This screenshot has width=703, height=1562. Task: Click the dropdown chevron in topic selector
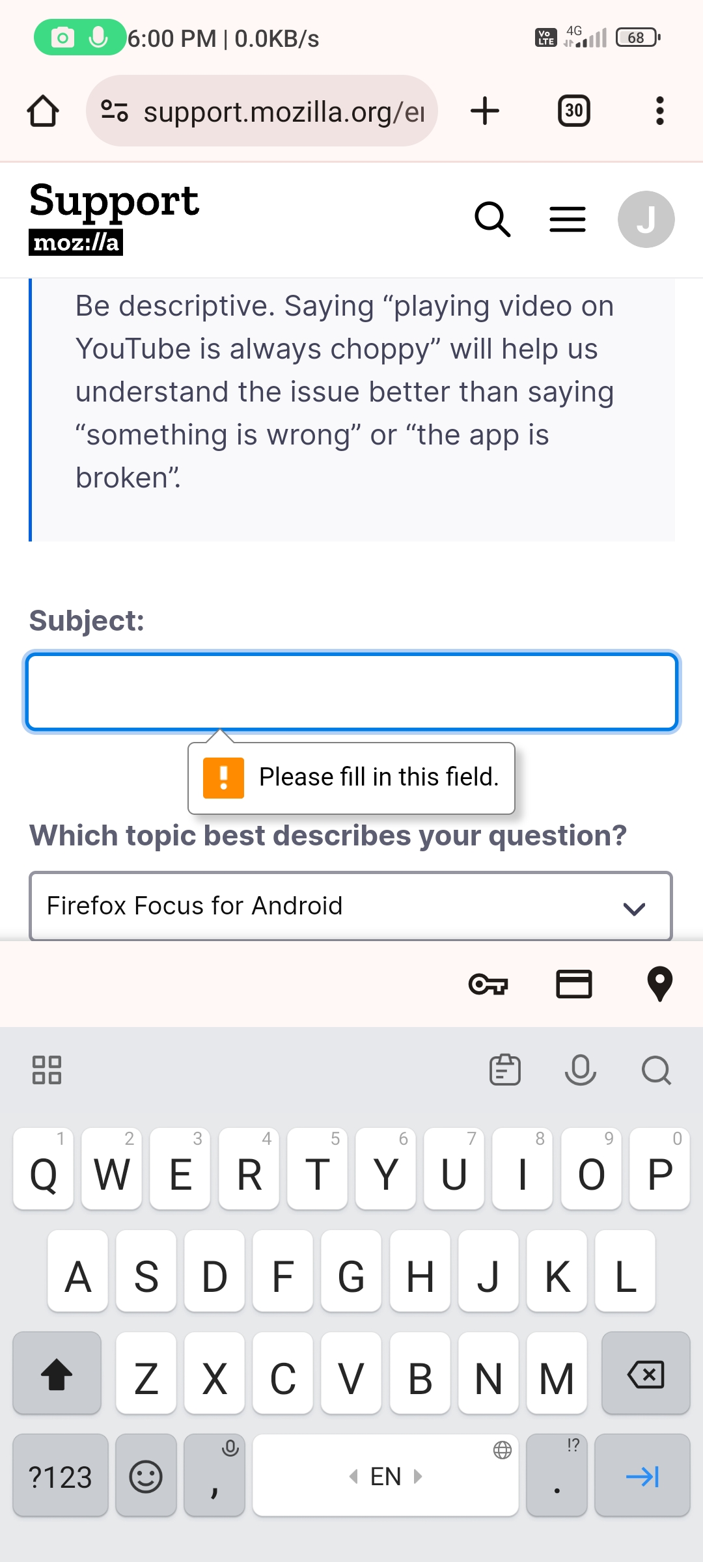click(634, 909)
